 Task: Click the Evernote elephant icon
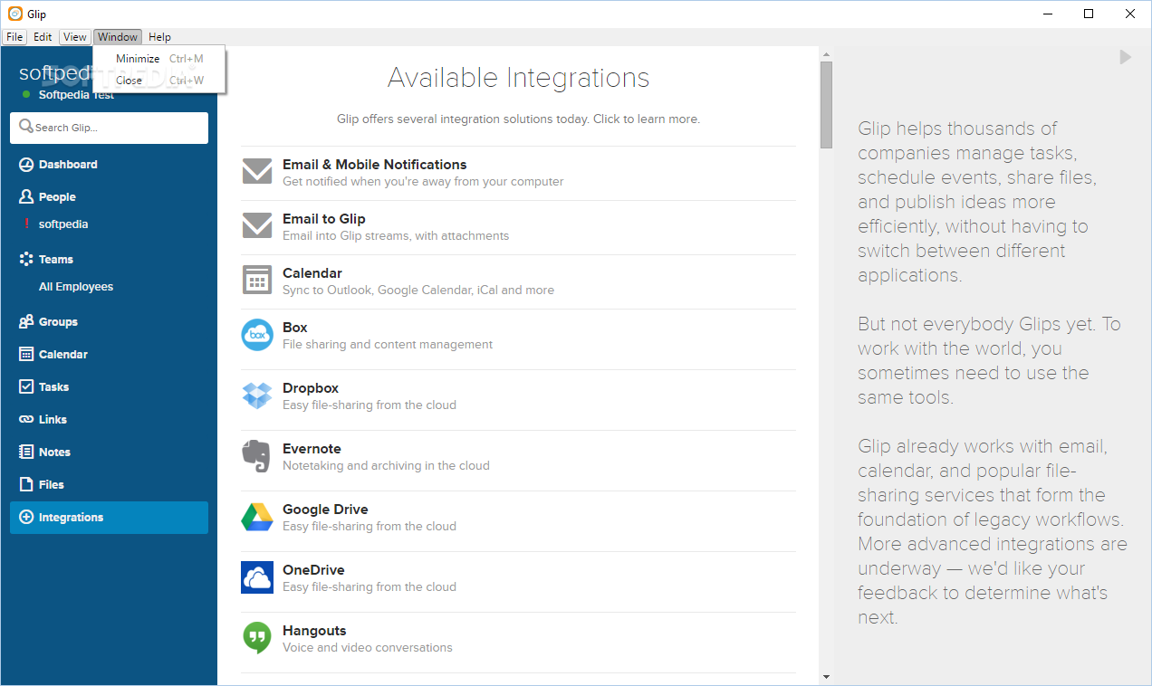click(256, 456)
